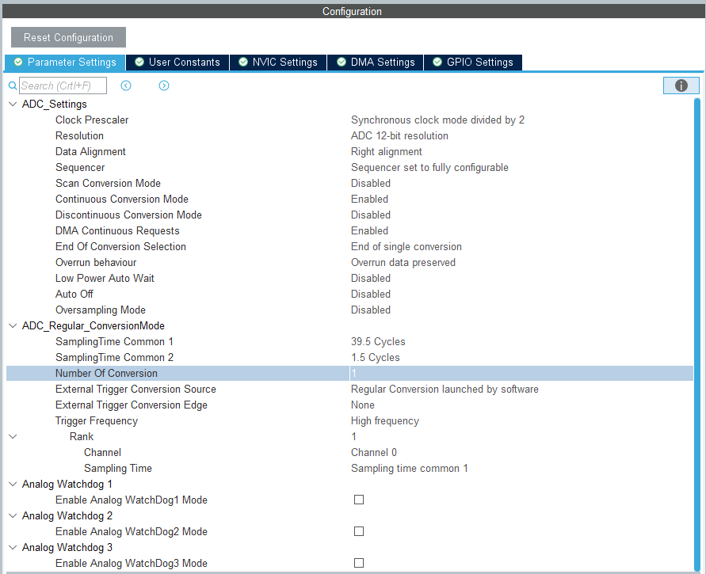The width and height of the screenshot is (706, 574).
Task: Select the Continuous Conversion Mode Enabled value
Action: (369, 199)
